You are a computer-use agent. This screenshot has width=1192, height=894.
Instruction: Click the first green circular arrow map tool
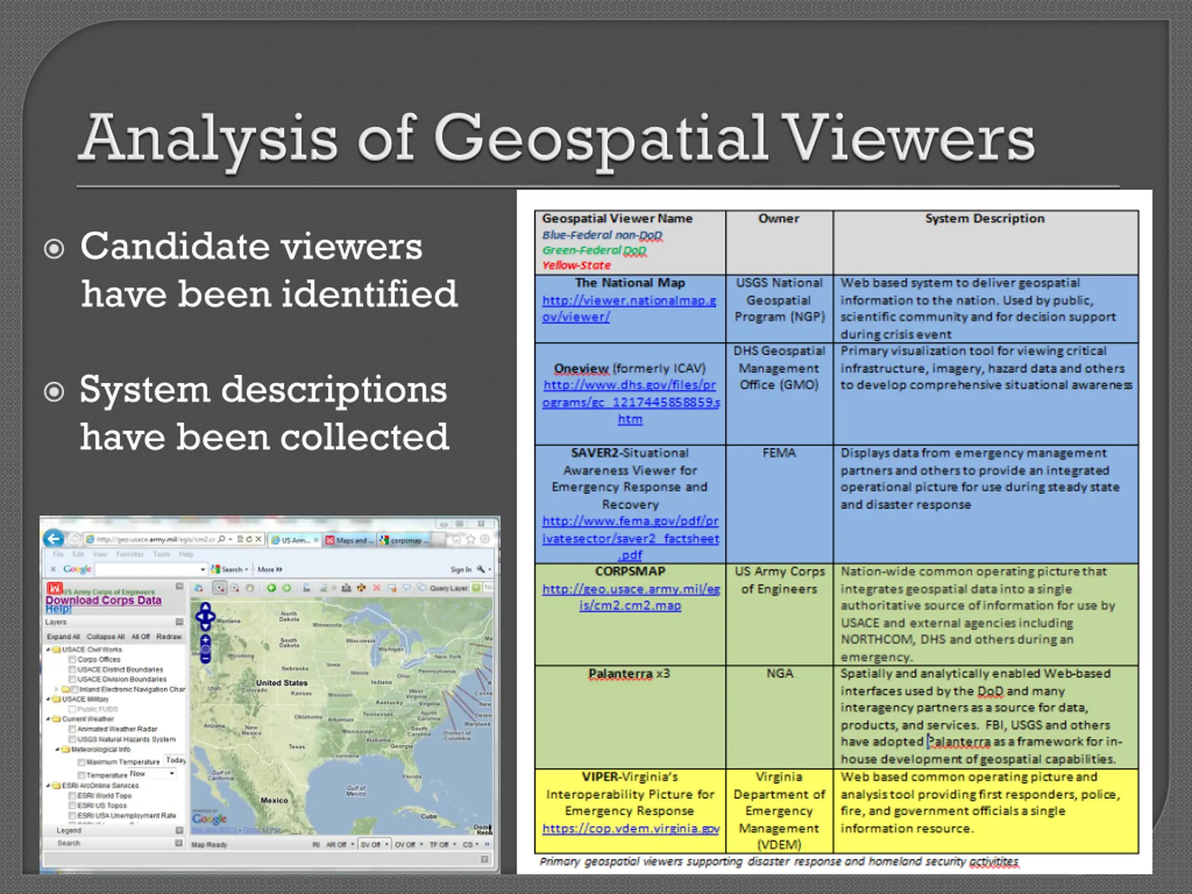pyautogui.click(x=271, y=588)
